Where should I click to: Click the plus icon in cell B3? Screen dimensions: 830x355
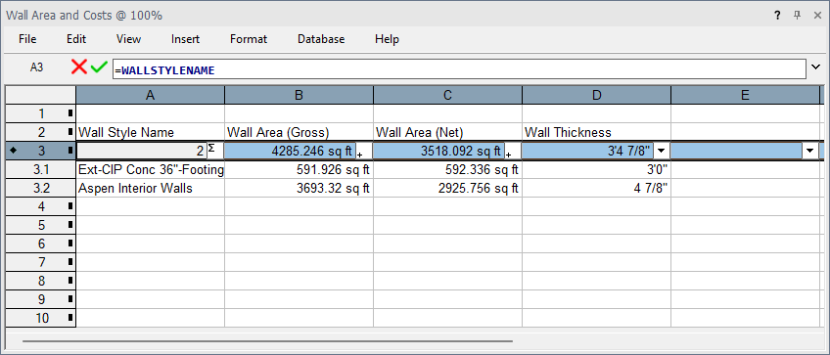point(360,155)
